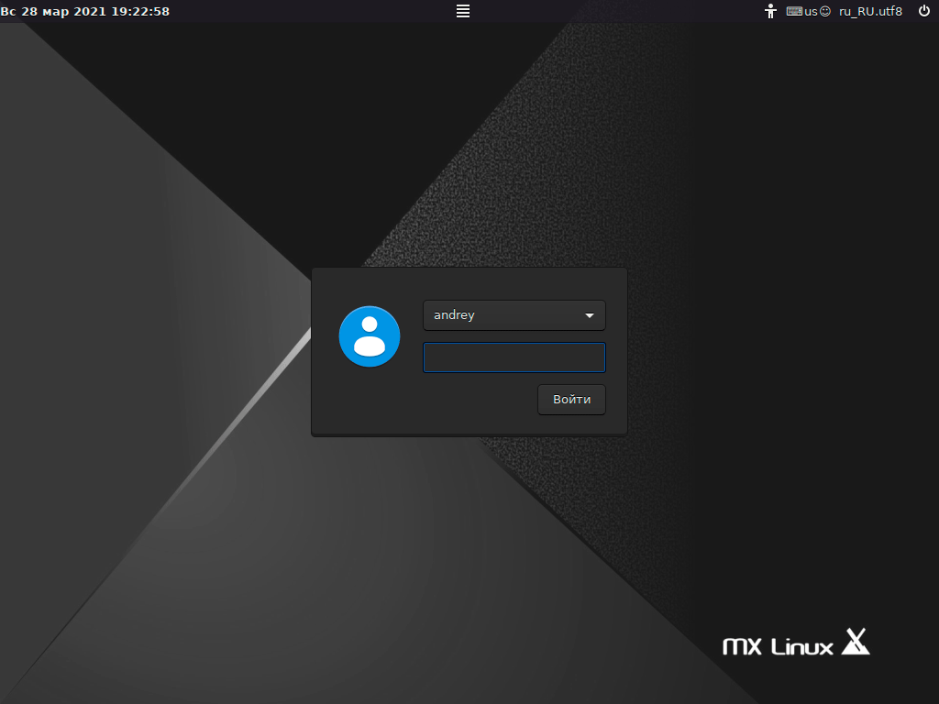Screen dimensions: 939x704
Task: Click the date and time clock
Action: [85, 11]
